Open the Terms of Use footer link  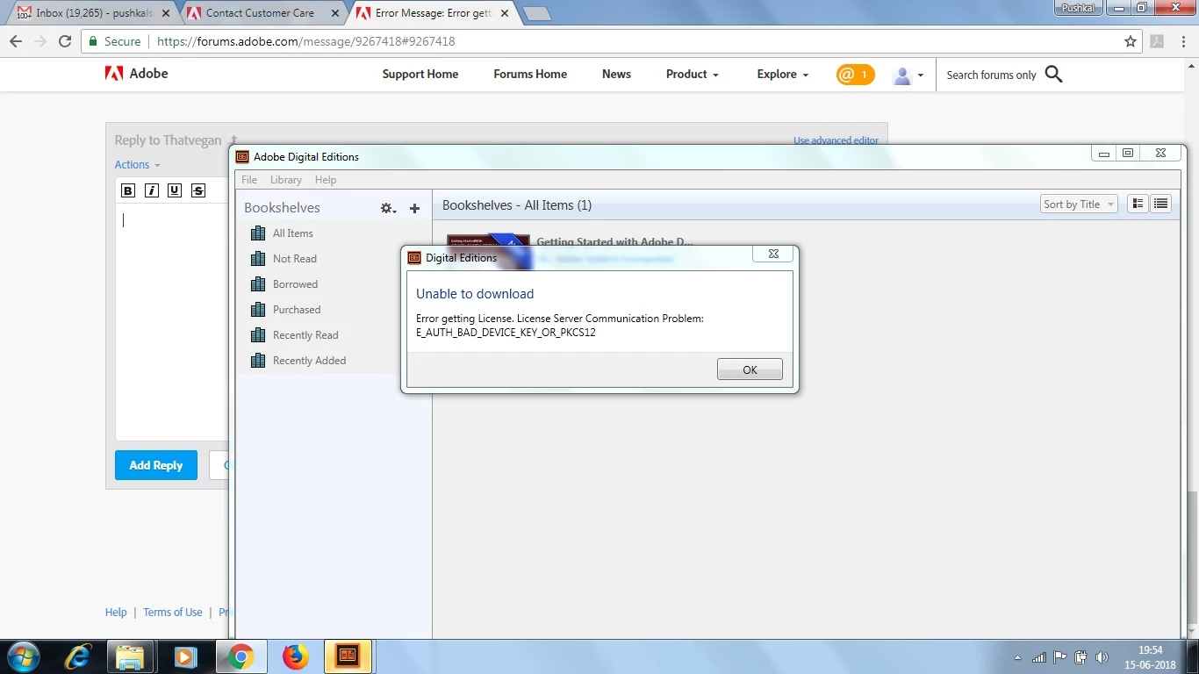click(173, 613)
